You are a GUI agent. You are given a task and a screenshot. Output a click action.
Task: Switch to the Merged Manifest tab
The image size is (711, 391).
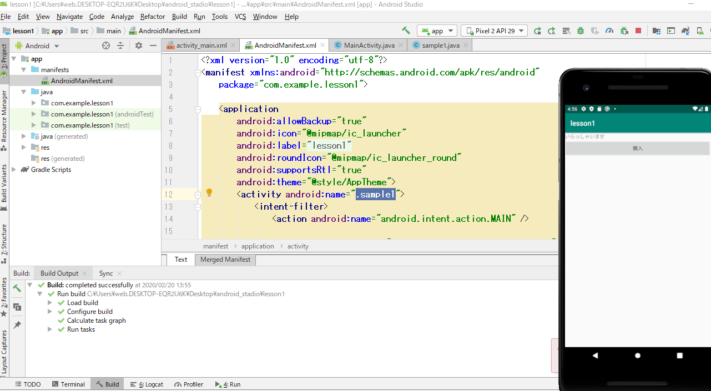(225, 260)
